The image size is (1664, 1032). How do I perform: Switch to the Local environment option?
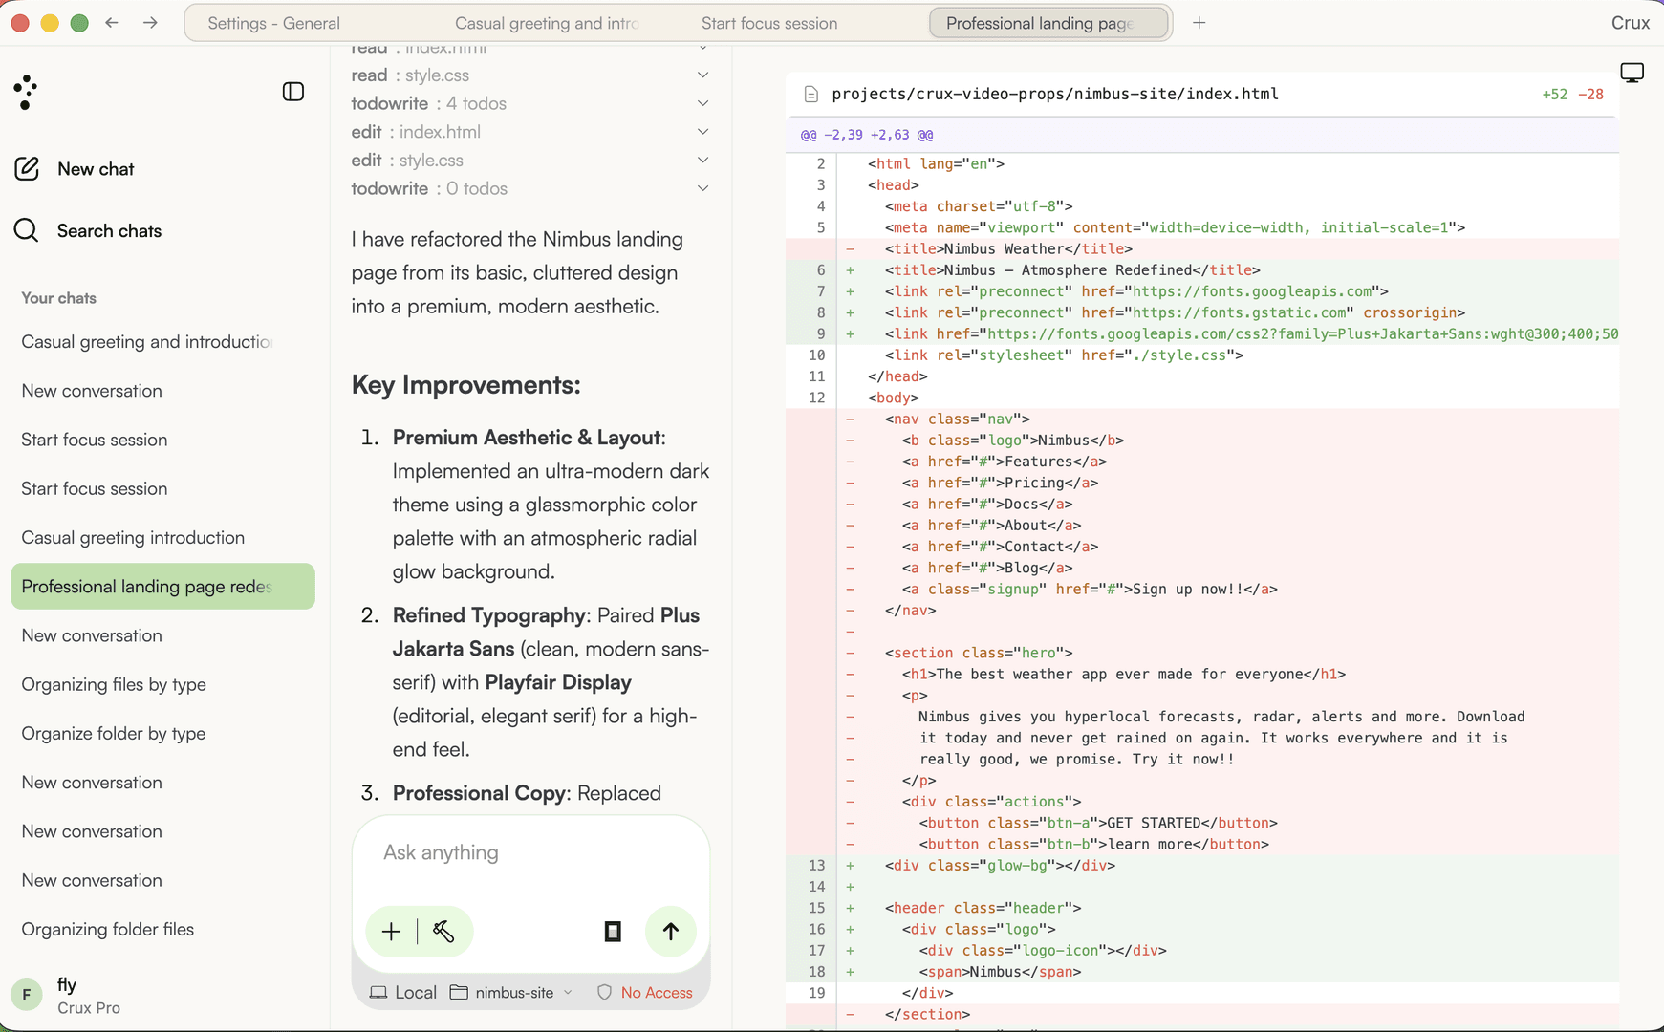pos(403,993)
